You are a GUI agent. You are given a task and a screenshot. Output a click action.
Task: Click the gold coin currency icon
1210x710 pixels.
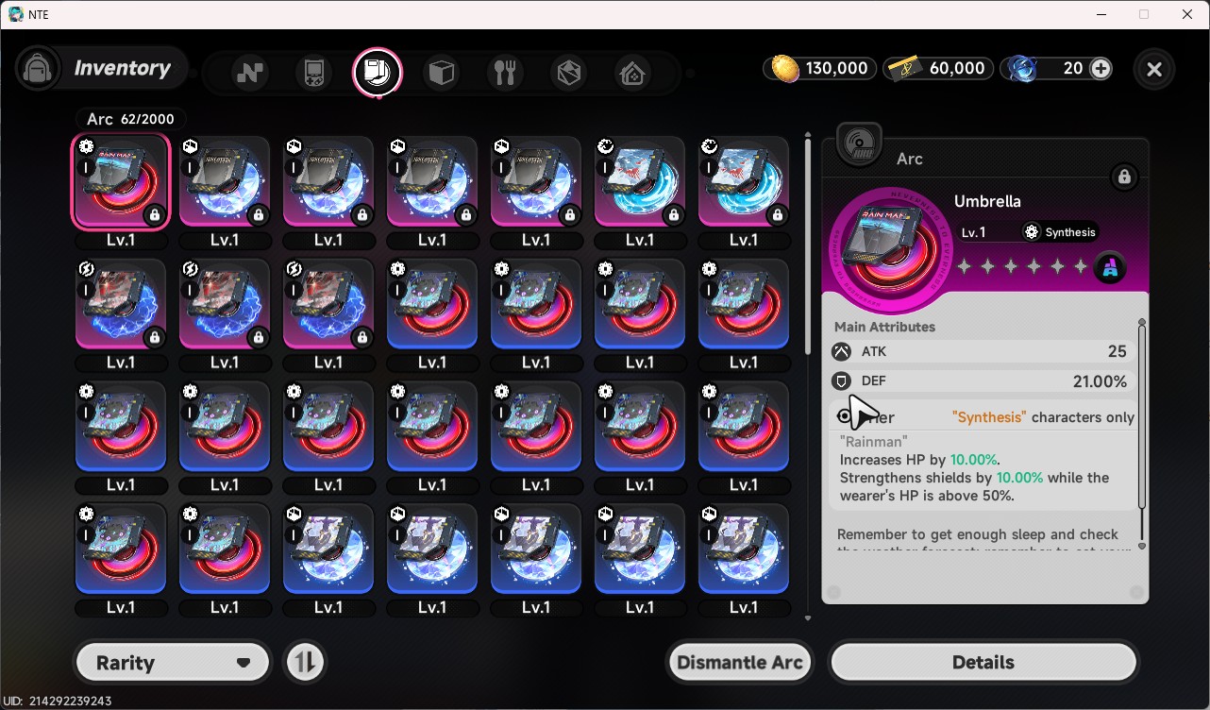785,68
